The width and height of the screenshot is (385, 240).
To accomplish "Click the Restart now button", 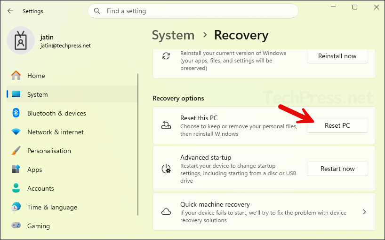I will pos(337,169).
